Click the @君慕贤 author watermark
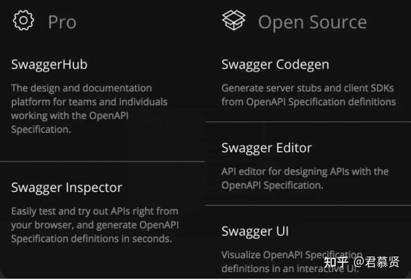 point(380,262)
